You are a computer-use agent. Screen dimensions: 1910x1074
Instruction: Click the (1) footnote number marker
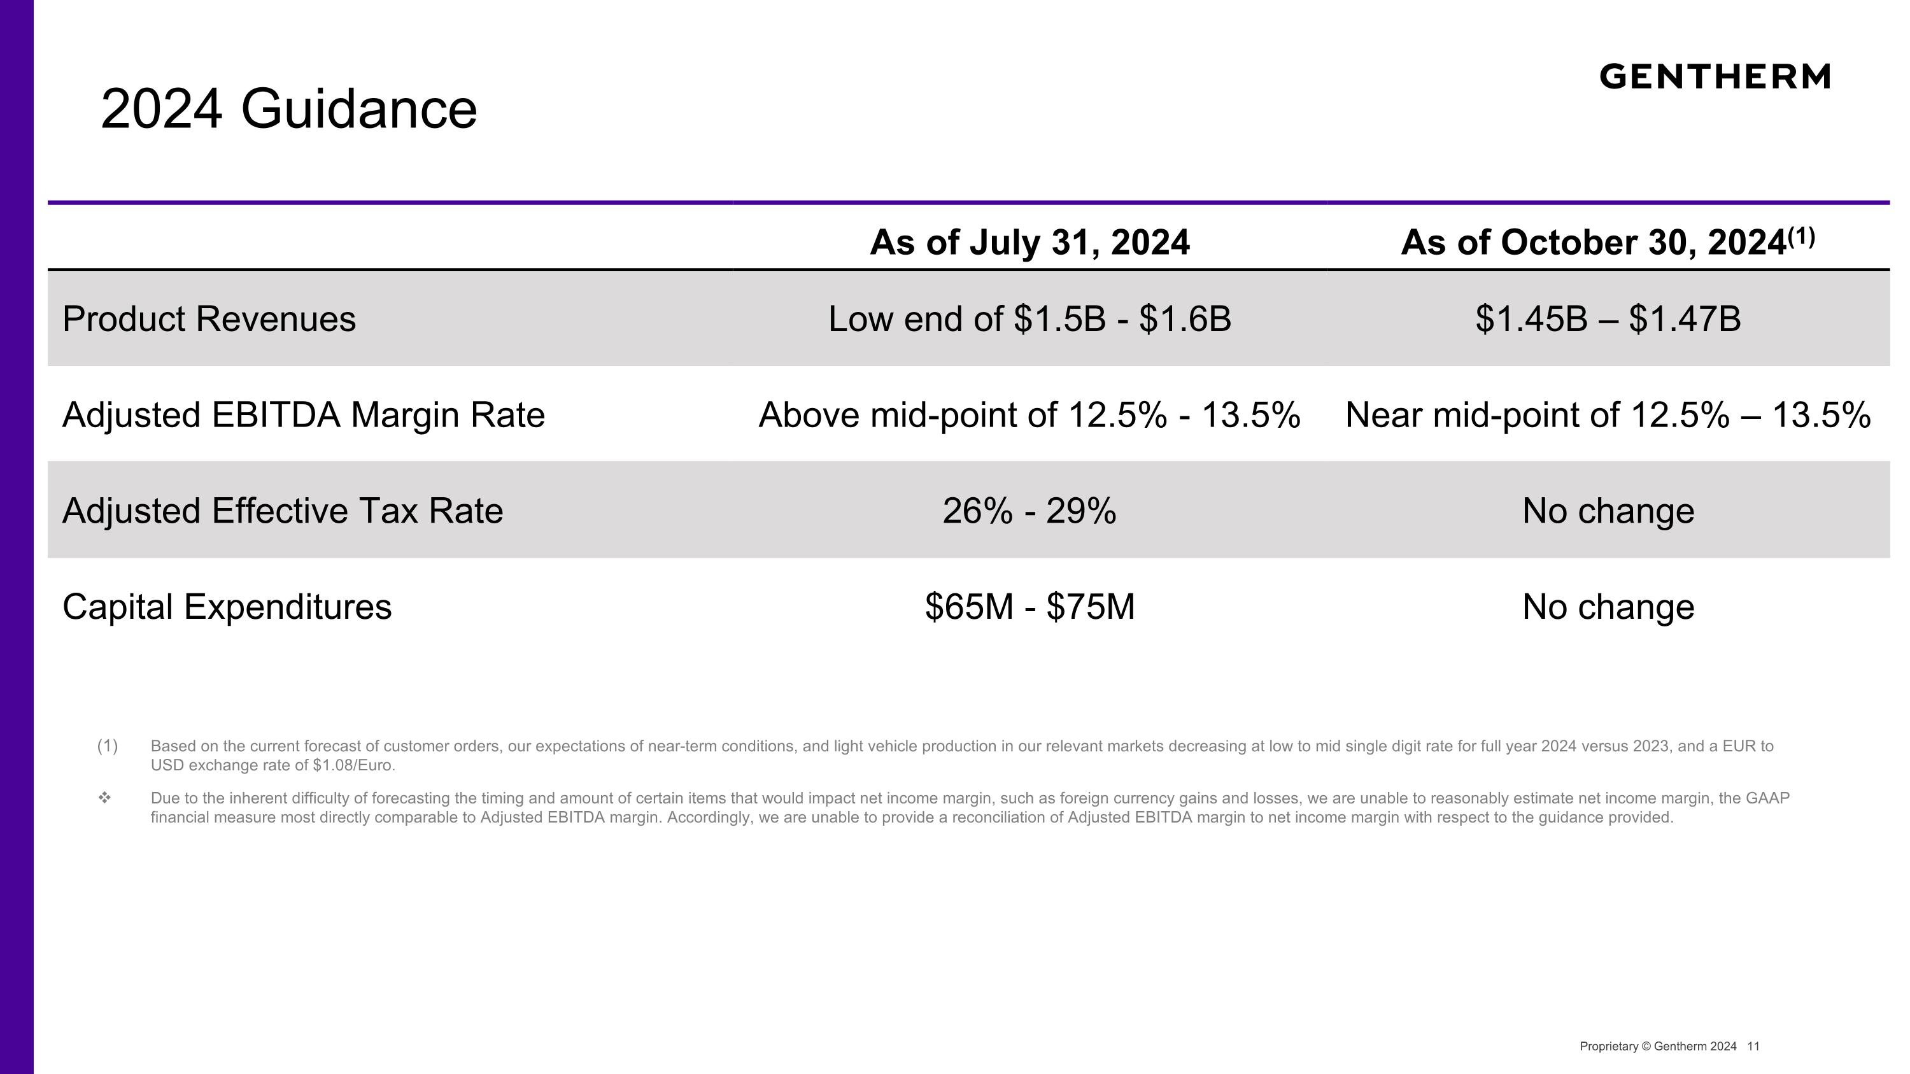coord(108,745)
